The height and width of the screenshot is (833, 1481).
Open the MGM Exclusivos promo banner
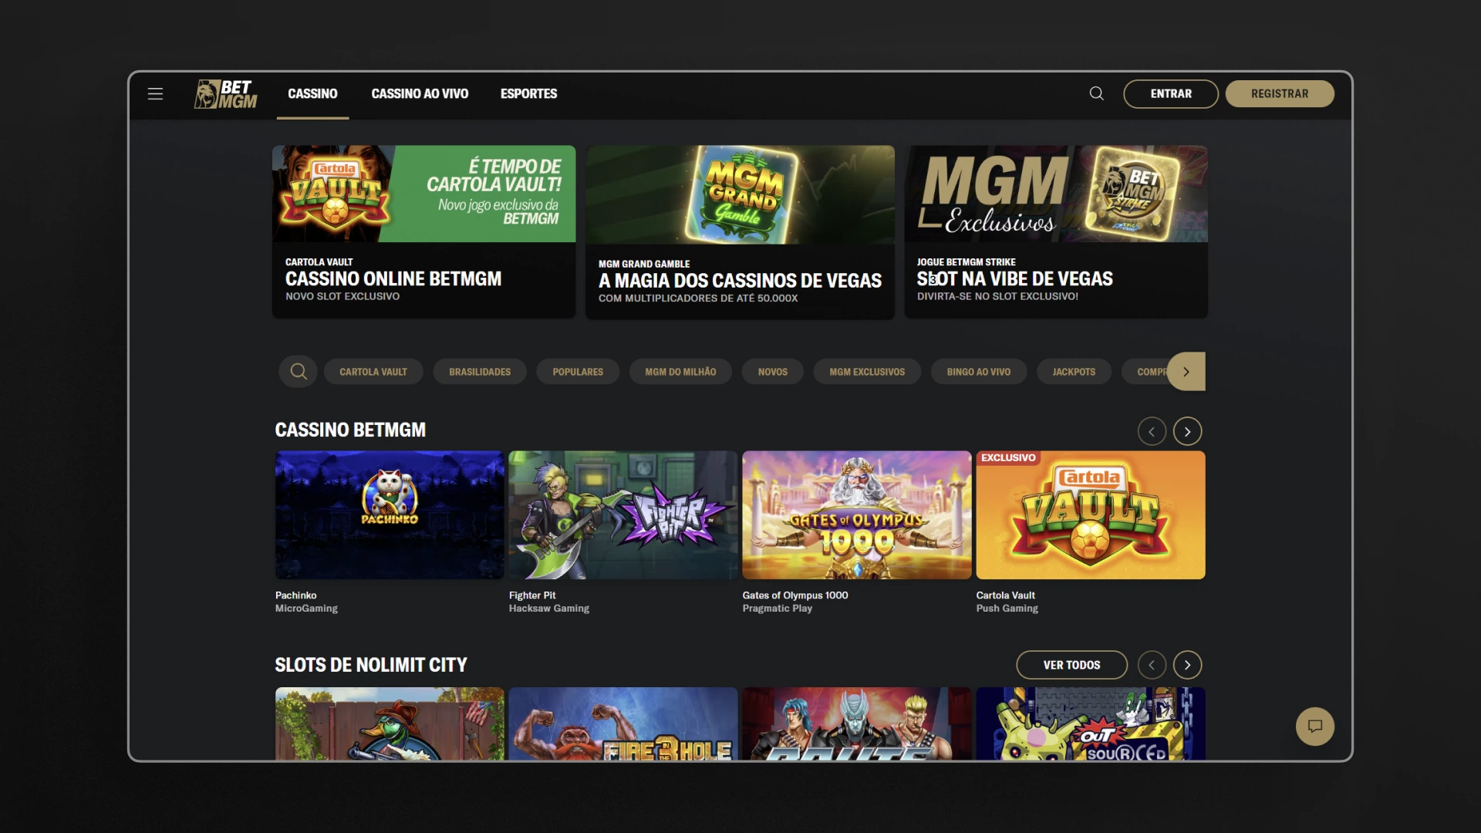coord(1056,231)
